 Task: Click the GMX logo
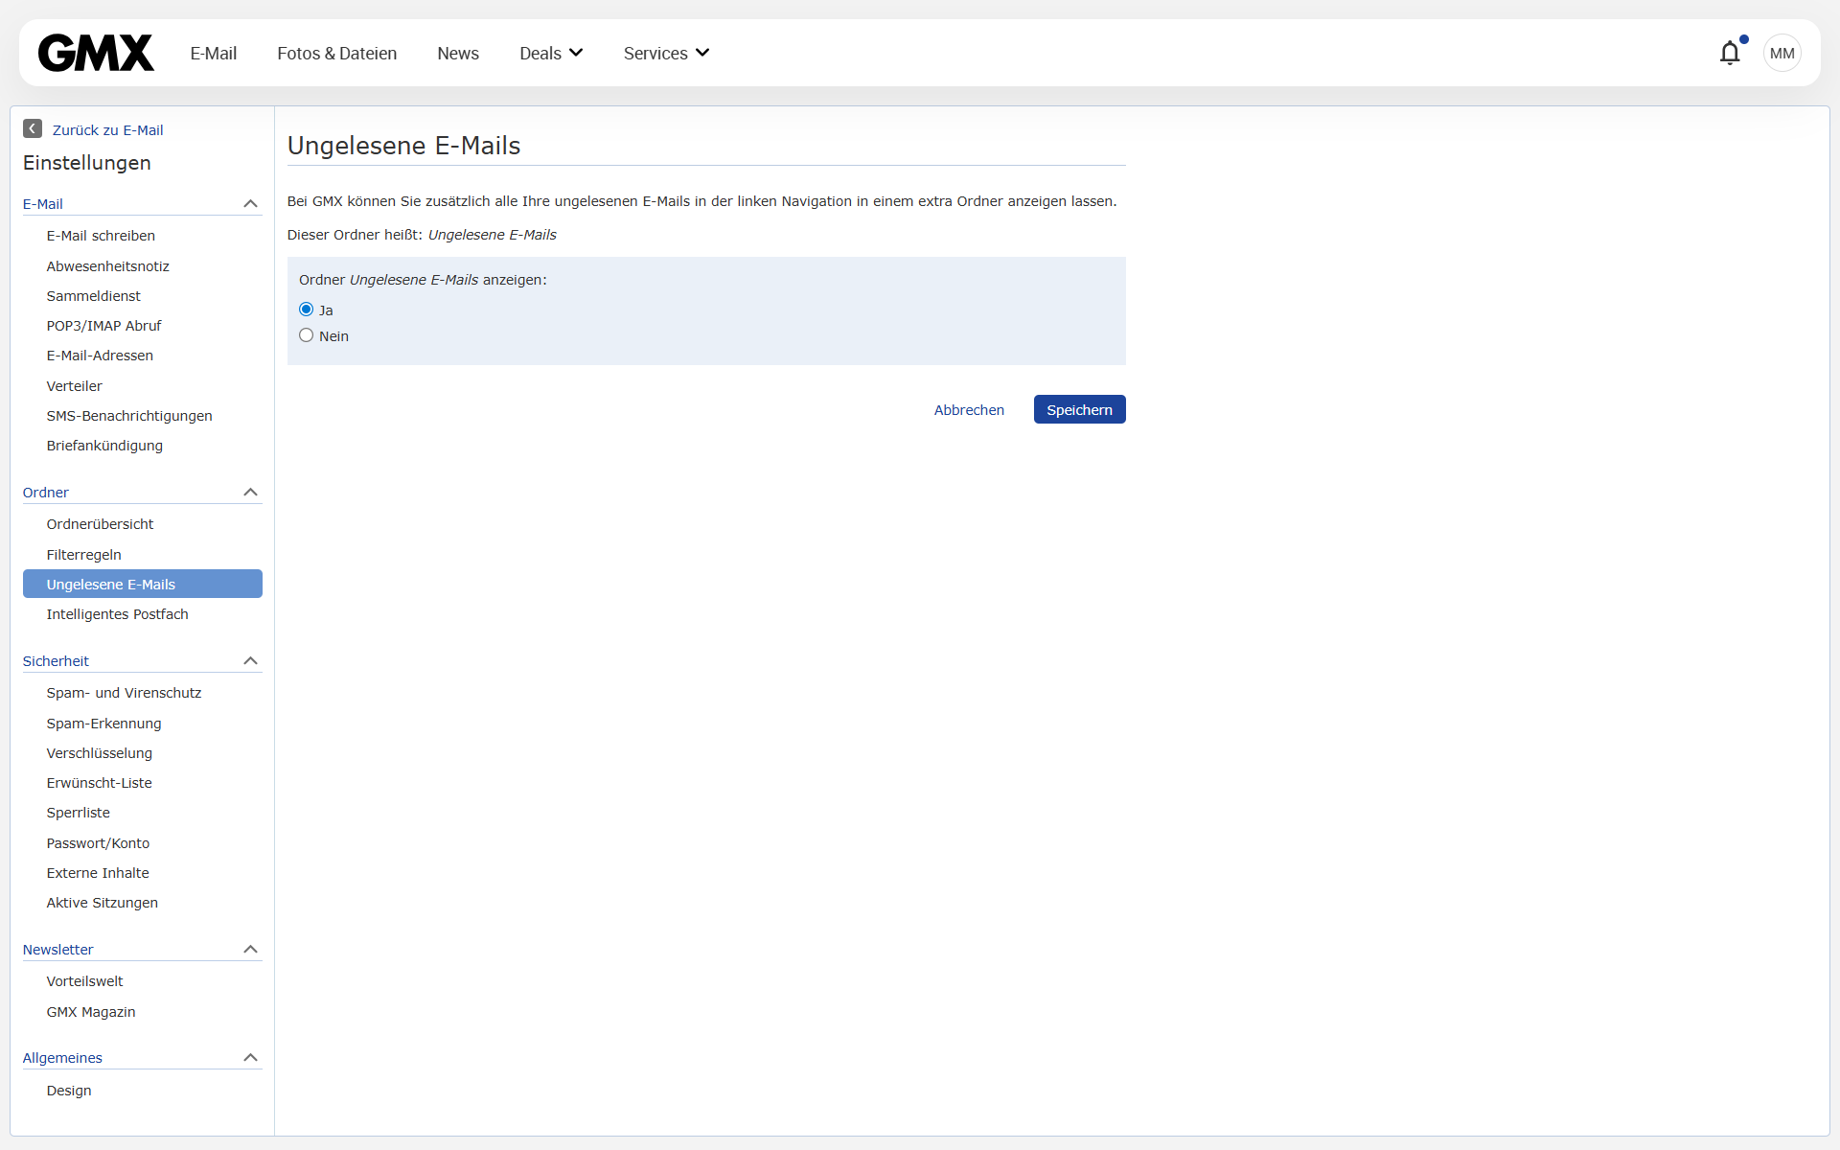point(96,53)
